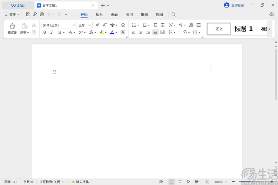Open the font name dropdown 宋体 (正文)
278x185 pixels.
pyautogui.click(x=59, y=25)
